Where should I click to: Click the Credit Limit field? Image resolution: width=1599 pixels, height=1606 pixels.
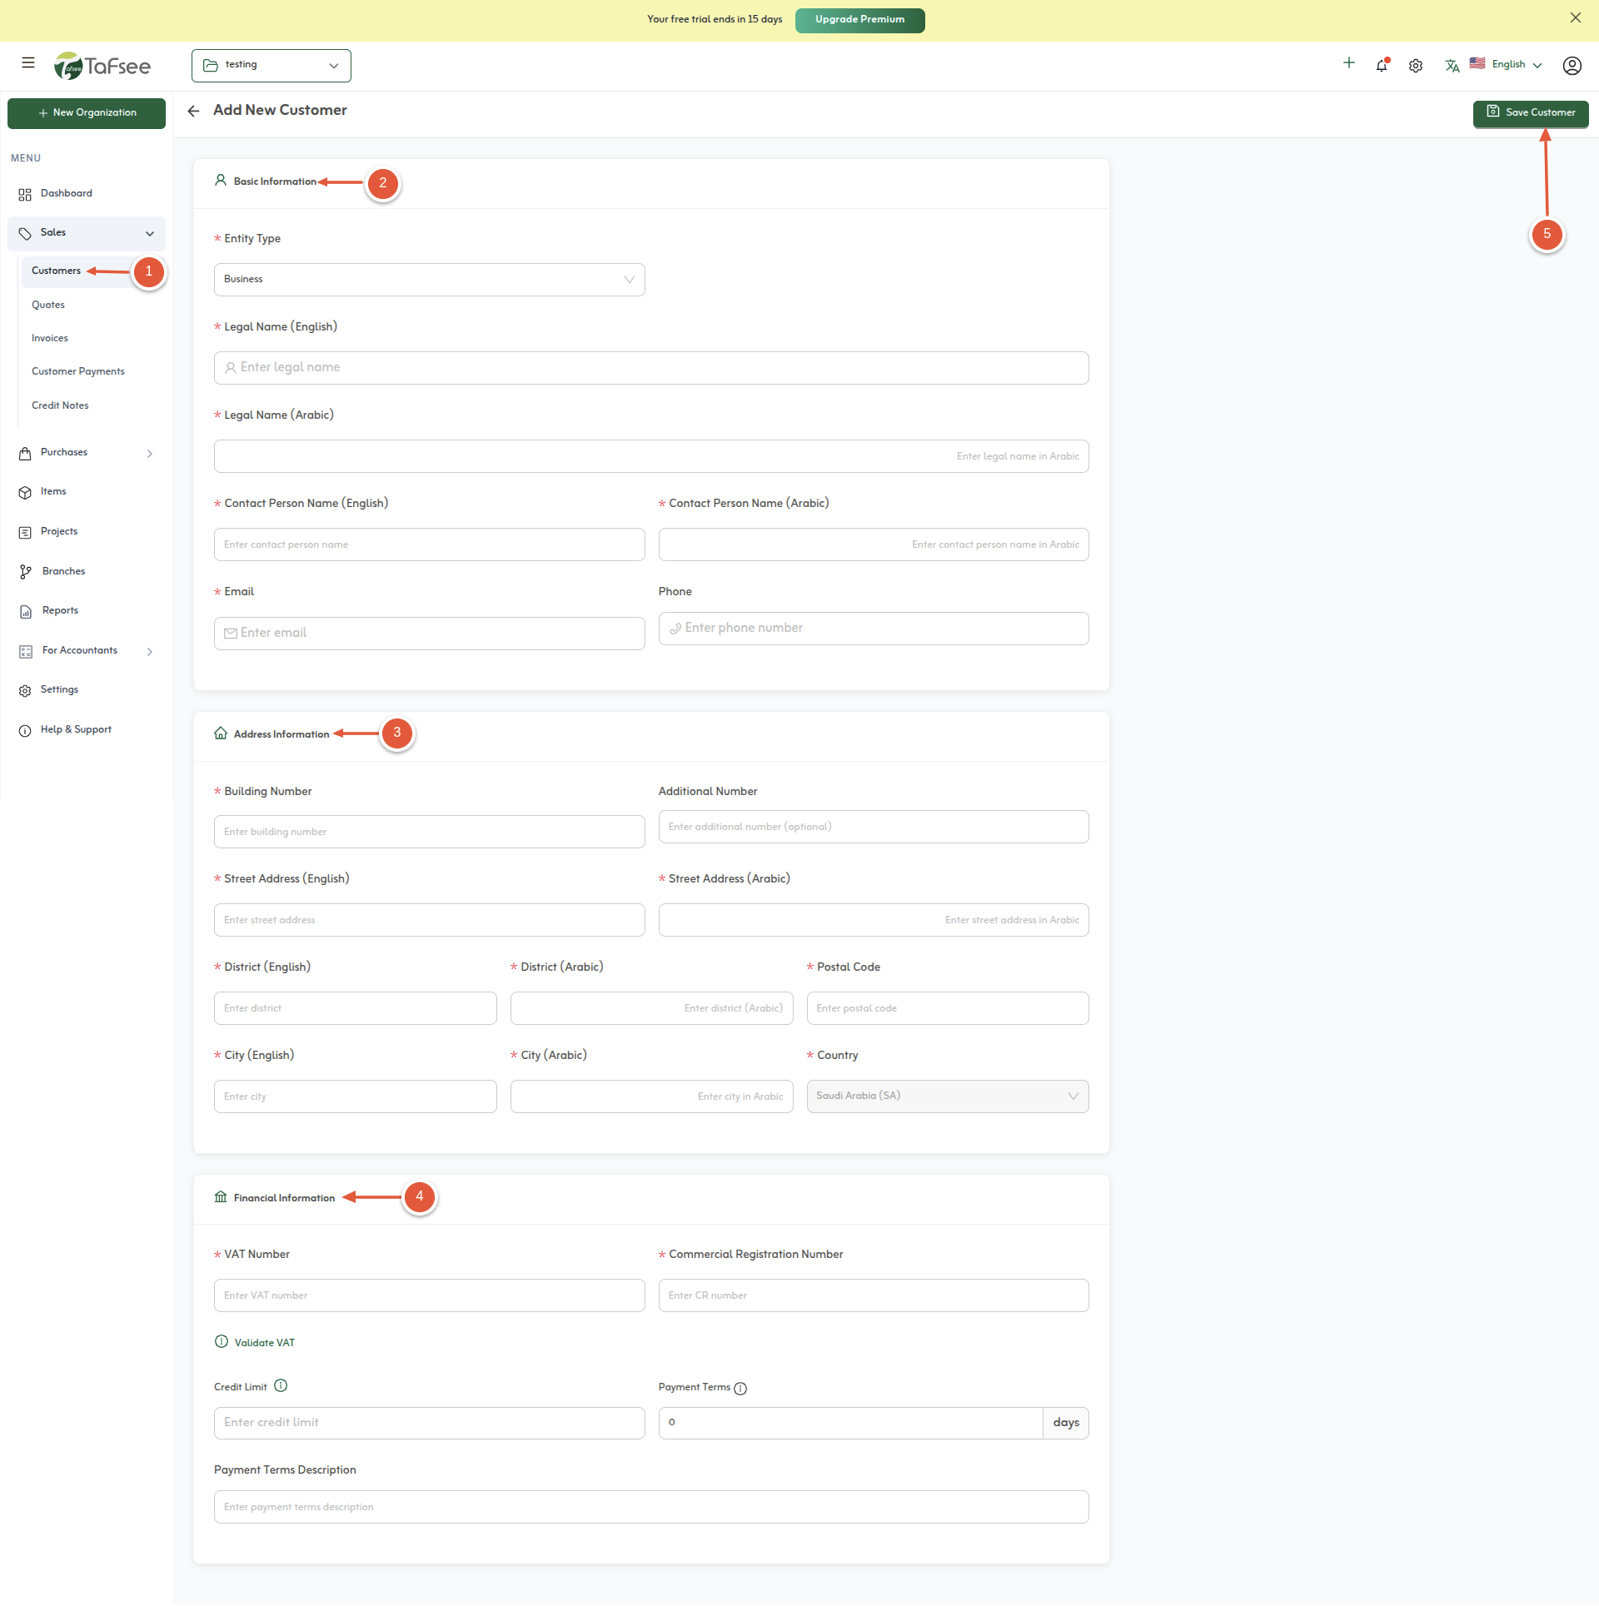pos(430,1423)
